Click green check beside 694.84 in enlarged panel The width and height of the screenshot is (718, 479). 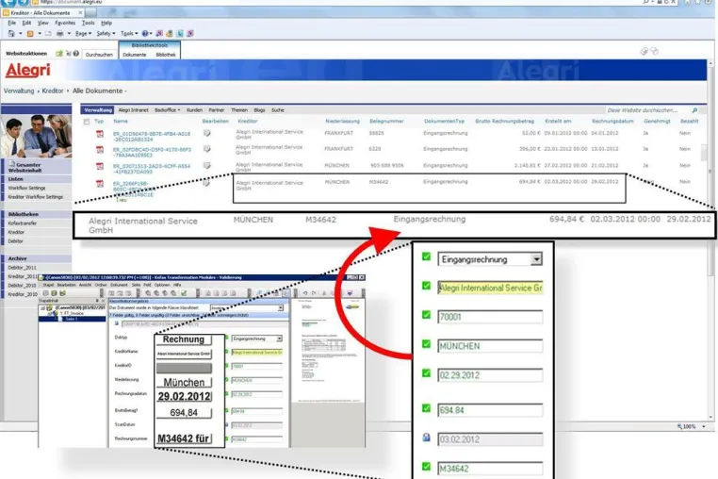click(426, 408)
